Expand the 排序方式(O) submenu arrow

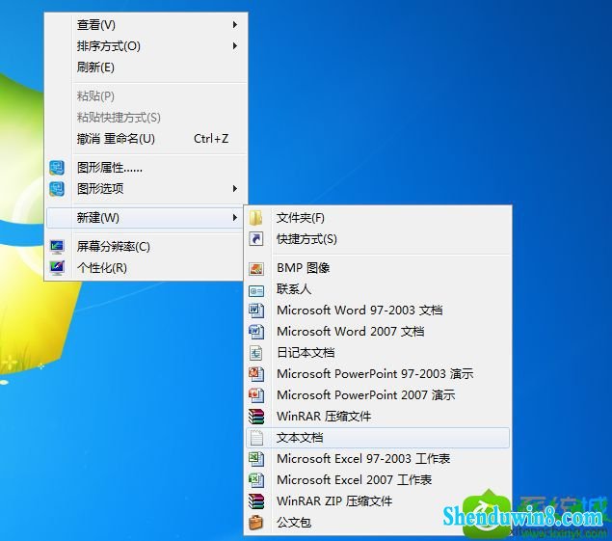coord(234,45)
